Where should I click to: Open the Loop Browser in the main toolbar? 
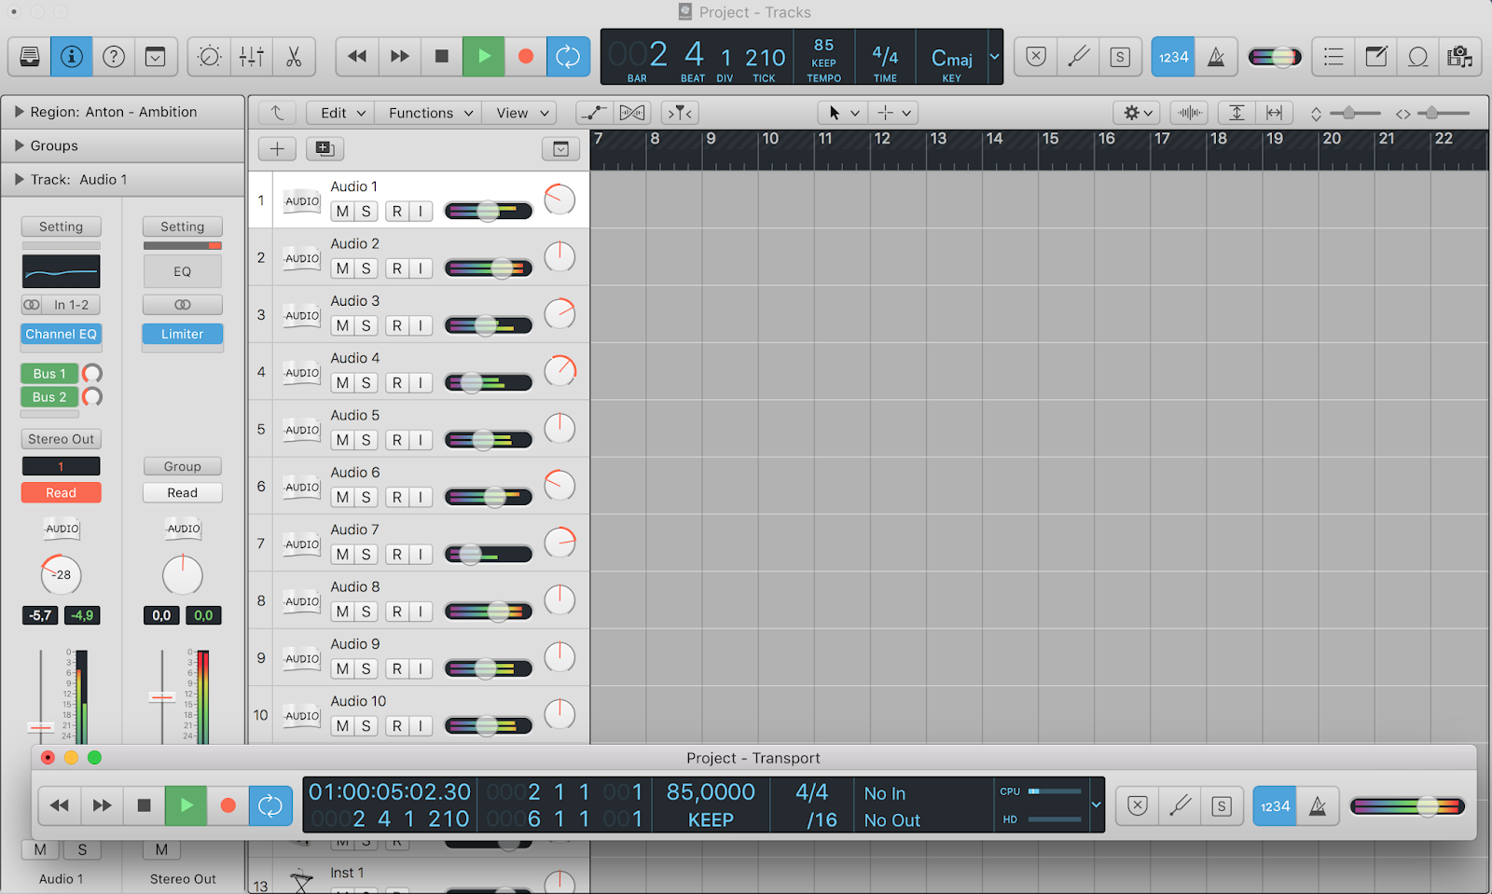pyautogui.click(x=1417, y=57)
